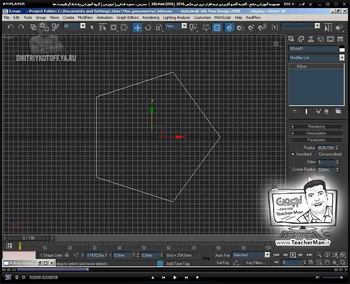Viewport: 350px width, 284px height.
Task: Click KMPlayer play button
Action: click(x=175, y=277)
